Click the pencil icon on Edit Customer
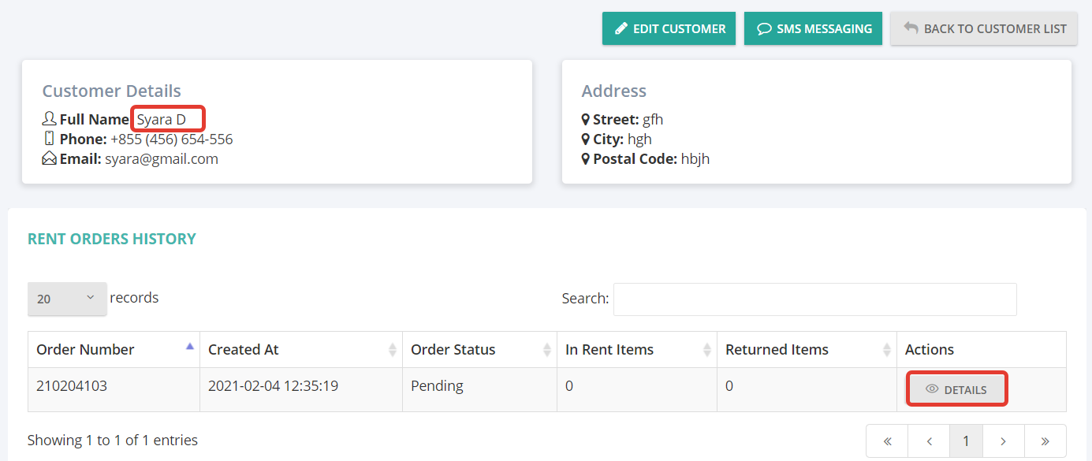Screen dimensions: 1092x461 620,28
